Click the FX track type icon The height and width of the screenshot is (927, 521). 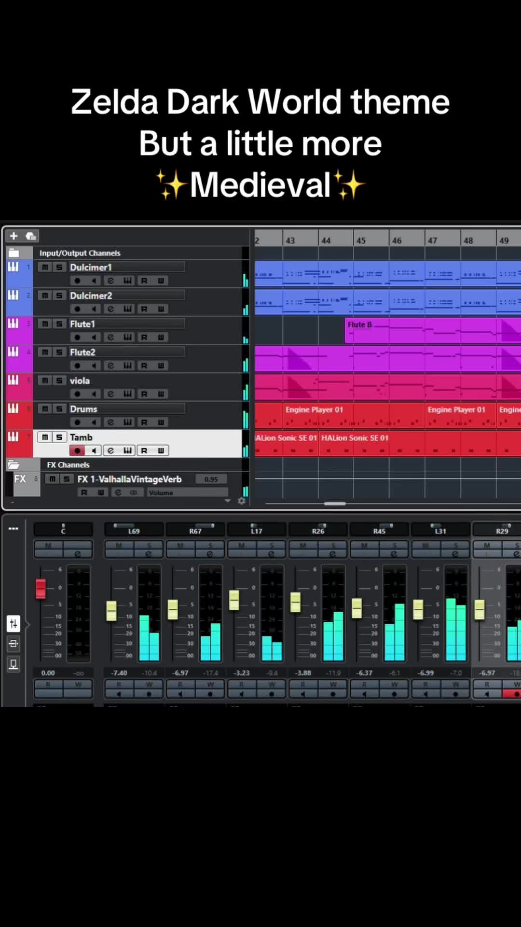[x=20, y=479]
